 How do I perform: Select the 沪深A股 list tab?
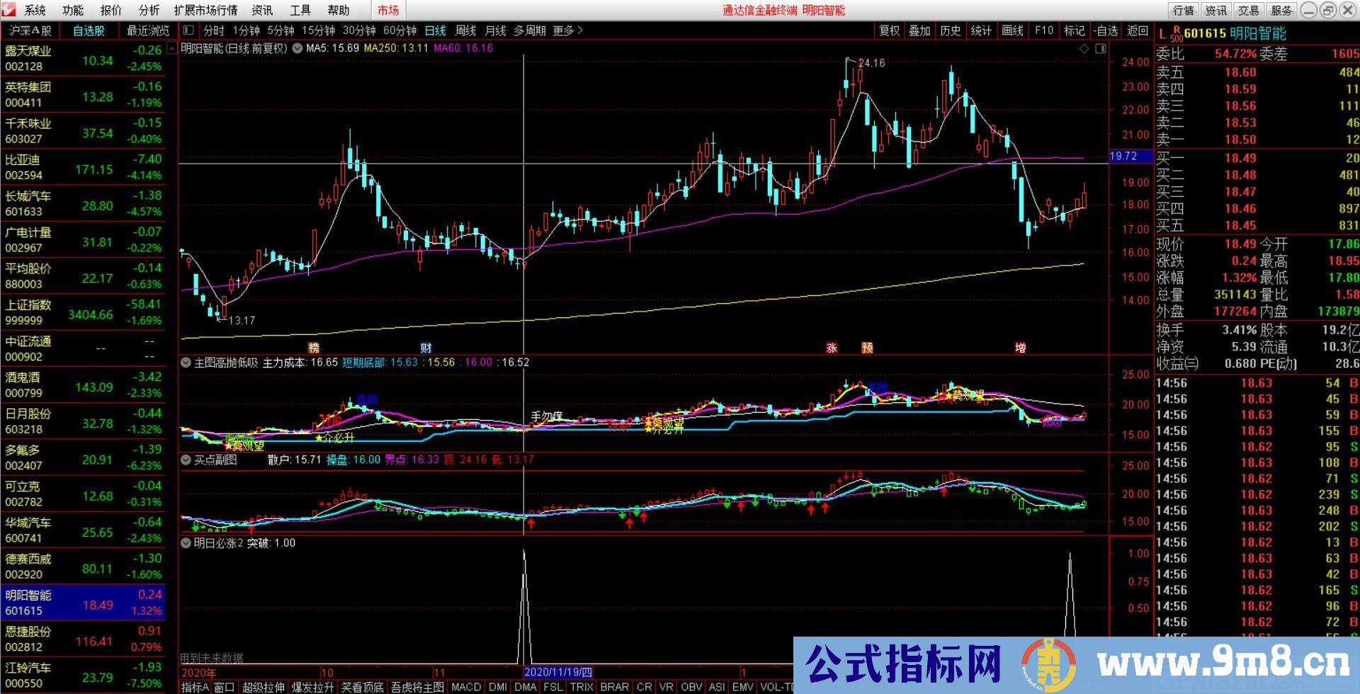[x=30, y=30]
